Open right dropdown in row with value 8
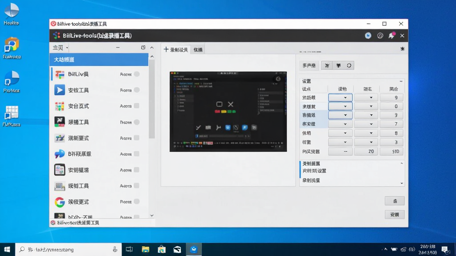The height and width of the screenshot is (256, 456). click(366, 133)
